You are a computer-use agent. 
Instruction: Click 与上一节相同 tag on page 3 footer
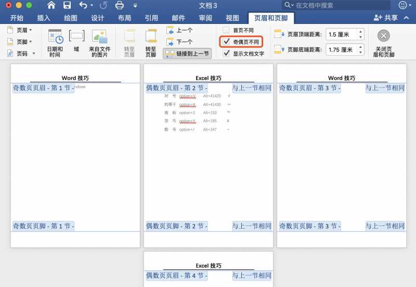coord(385,226)
